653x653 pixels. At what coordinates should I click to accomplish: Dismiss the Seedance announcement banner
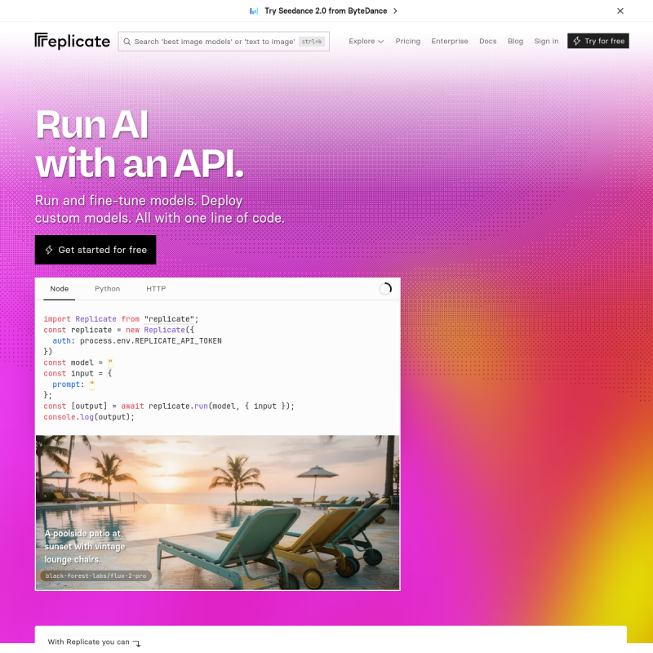(x=620, y=11)
